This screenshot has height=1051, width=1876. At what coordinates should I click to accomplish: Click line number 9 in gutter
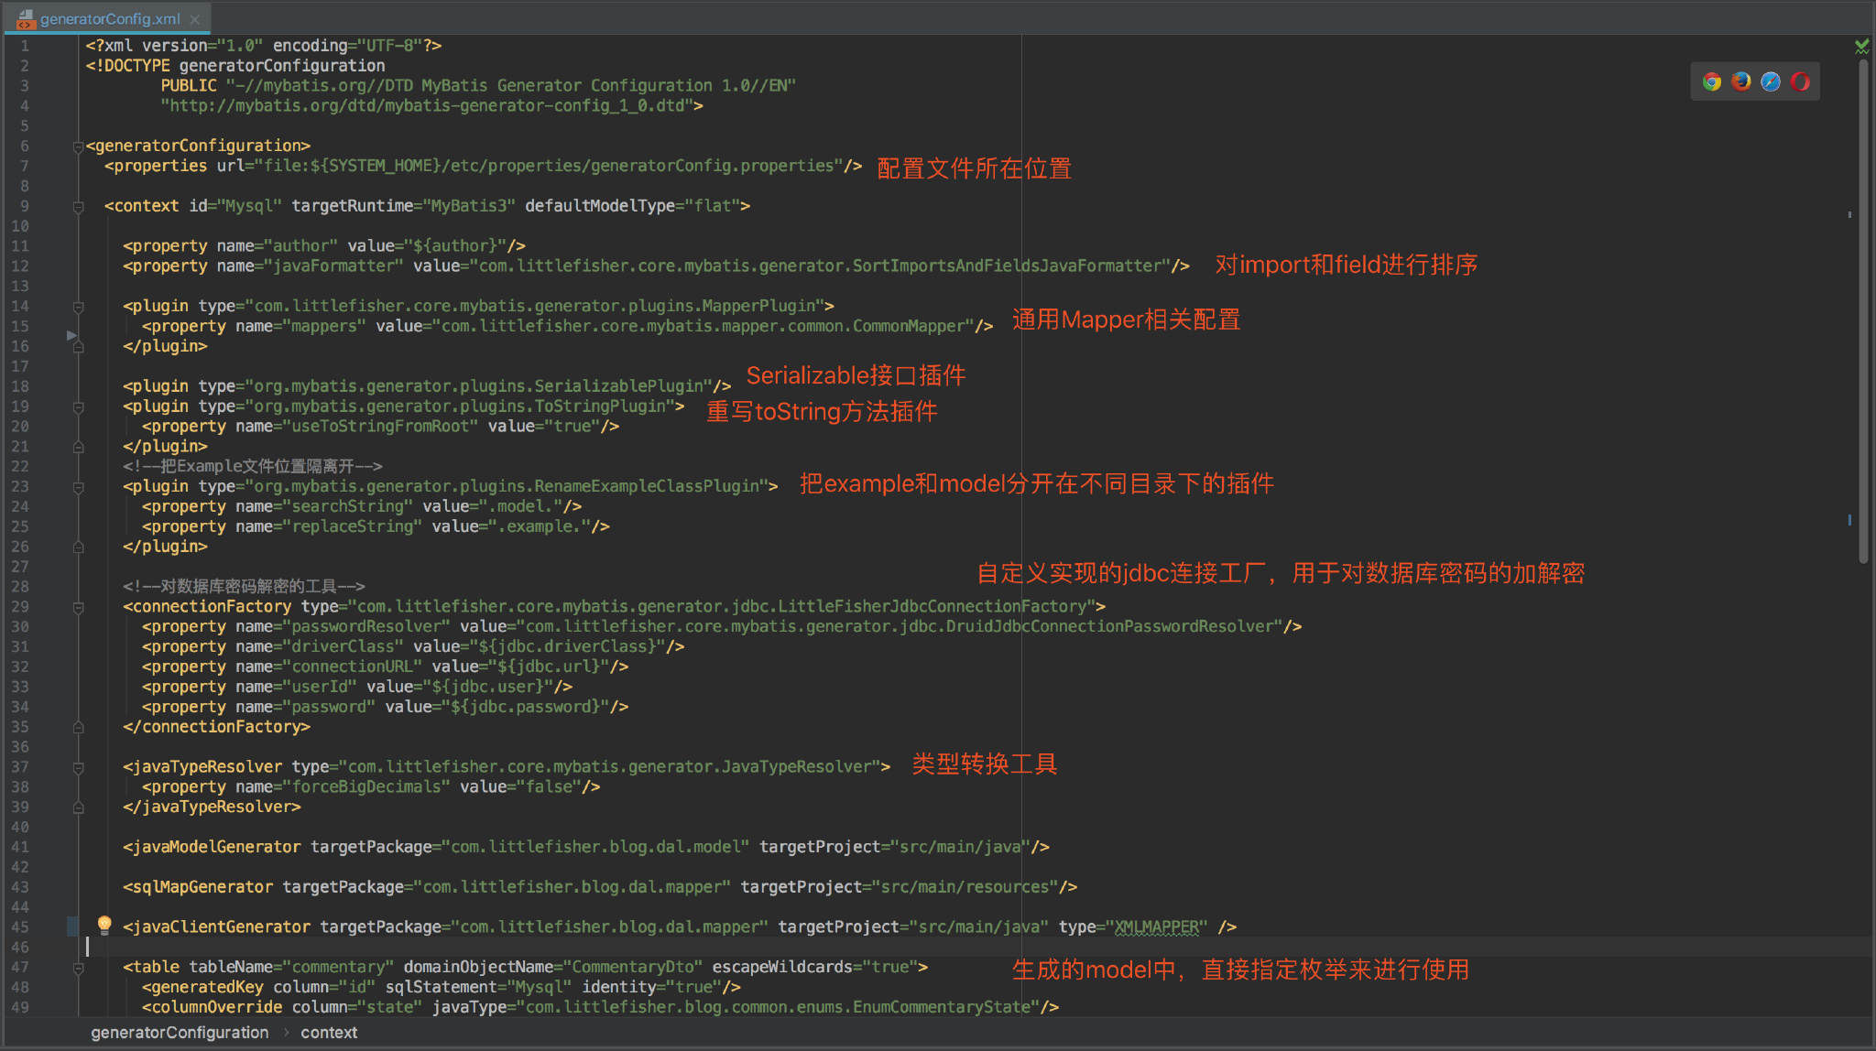(x=24, y=206)
